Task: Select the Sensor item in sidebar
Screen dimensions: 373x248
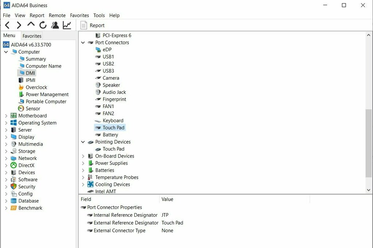Action: pos(33,109)
